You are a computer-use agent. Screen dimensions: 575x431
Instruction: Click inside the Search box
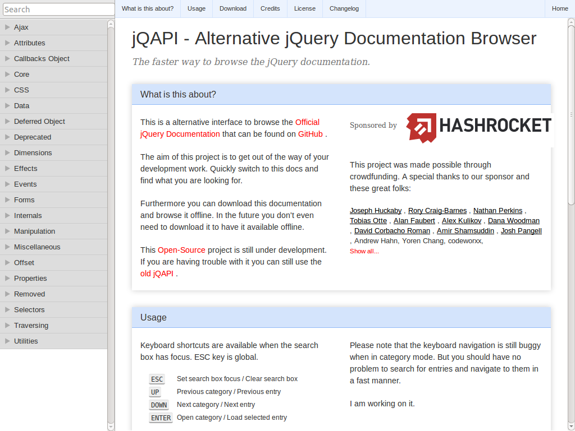58,9
